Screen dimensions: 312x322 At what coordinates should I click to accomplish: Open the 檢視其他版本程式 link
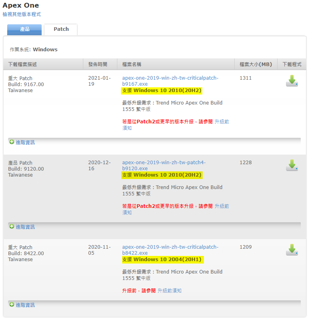(22, 14)
